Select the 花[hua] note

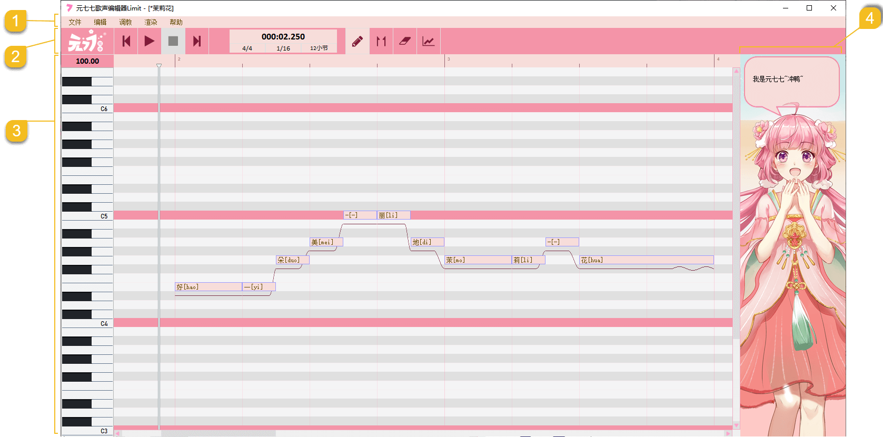click(x=647, y=260)
